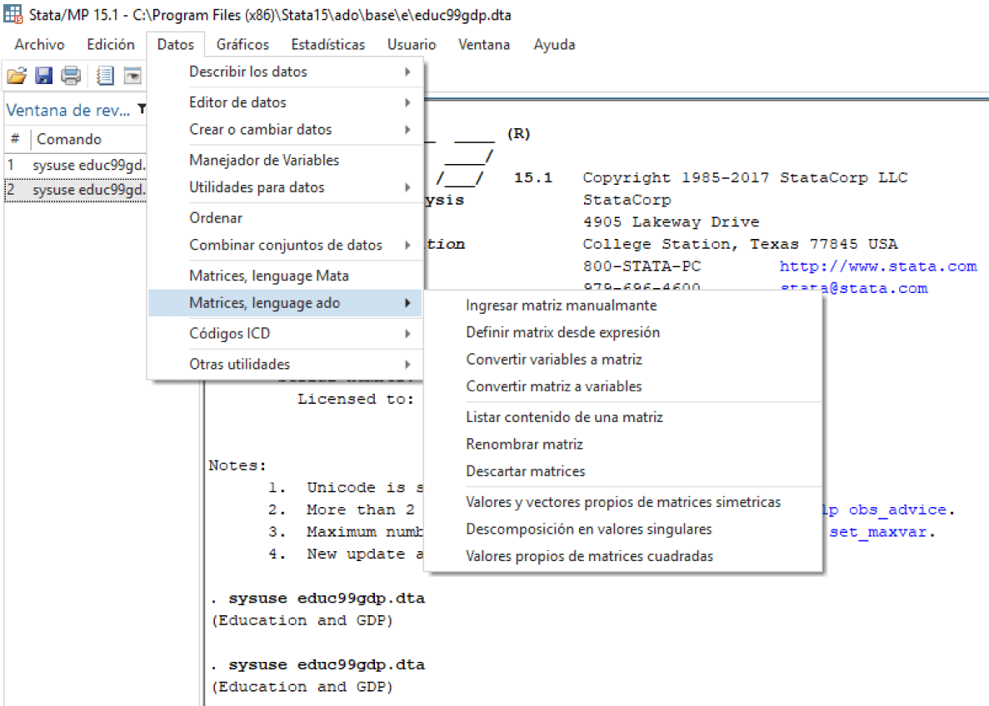
Task: Open the Log notebook toolbar icon
Action: (x=105, y=76)
